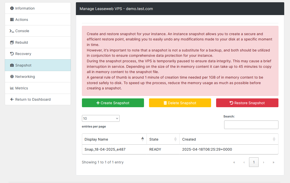Create a new snapshot with the green button
The height and width of the screenshot is (183, 290).
click(113, 103)
